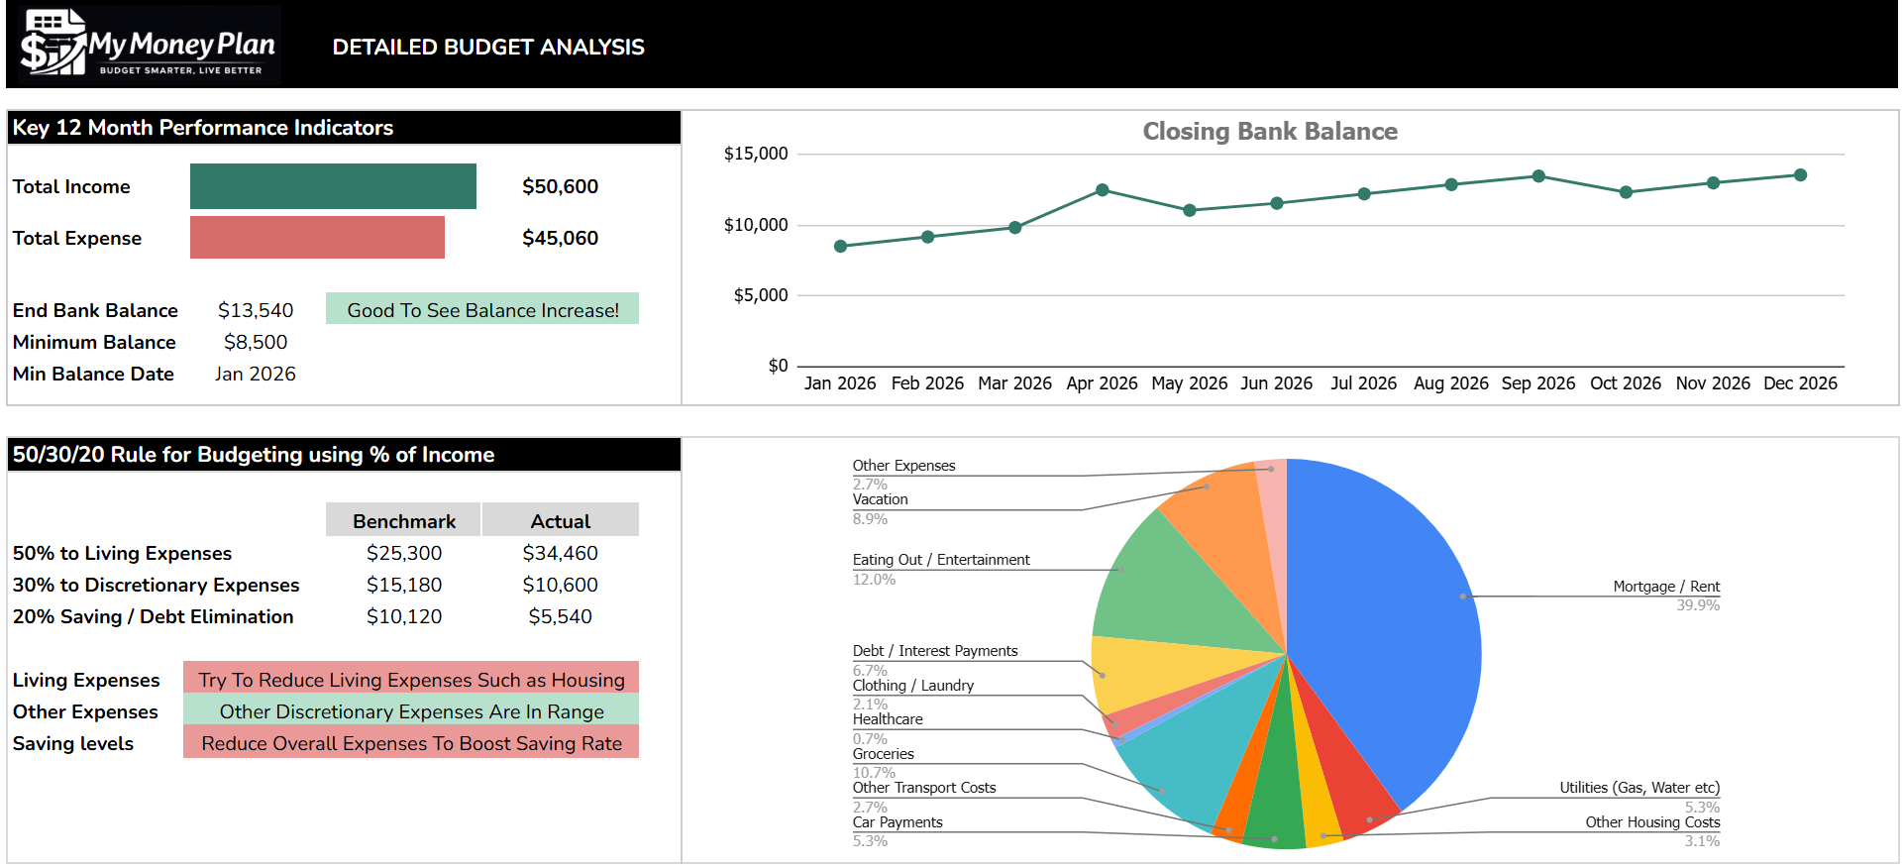Click the "Debt / Interest Payments" pie label
Viewport: 1902px width, 868px height.
(x=935, y=651)
